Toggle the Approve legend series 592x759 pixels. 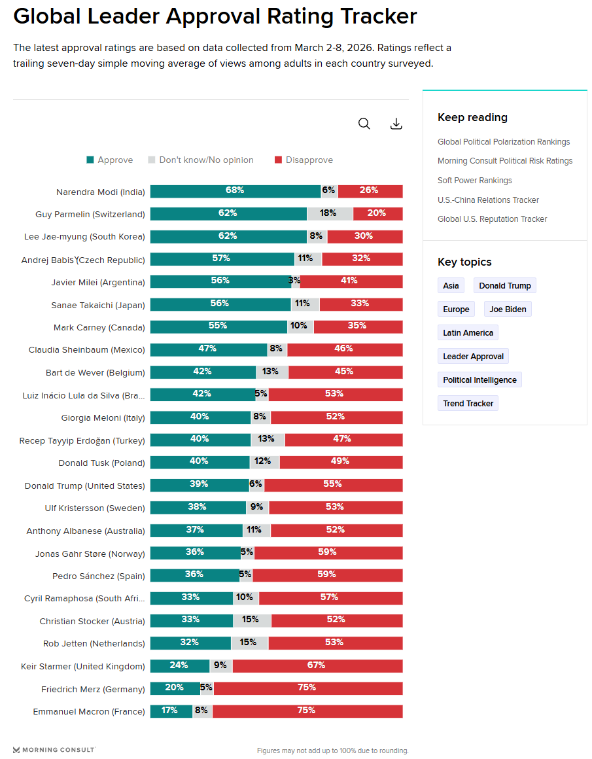point(109,160)
